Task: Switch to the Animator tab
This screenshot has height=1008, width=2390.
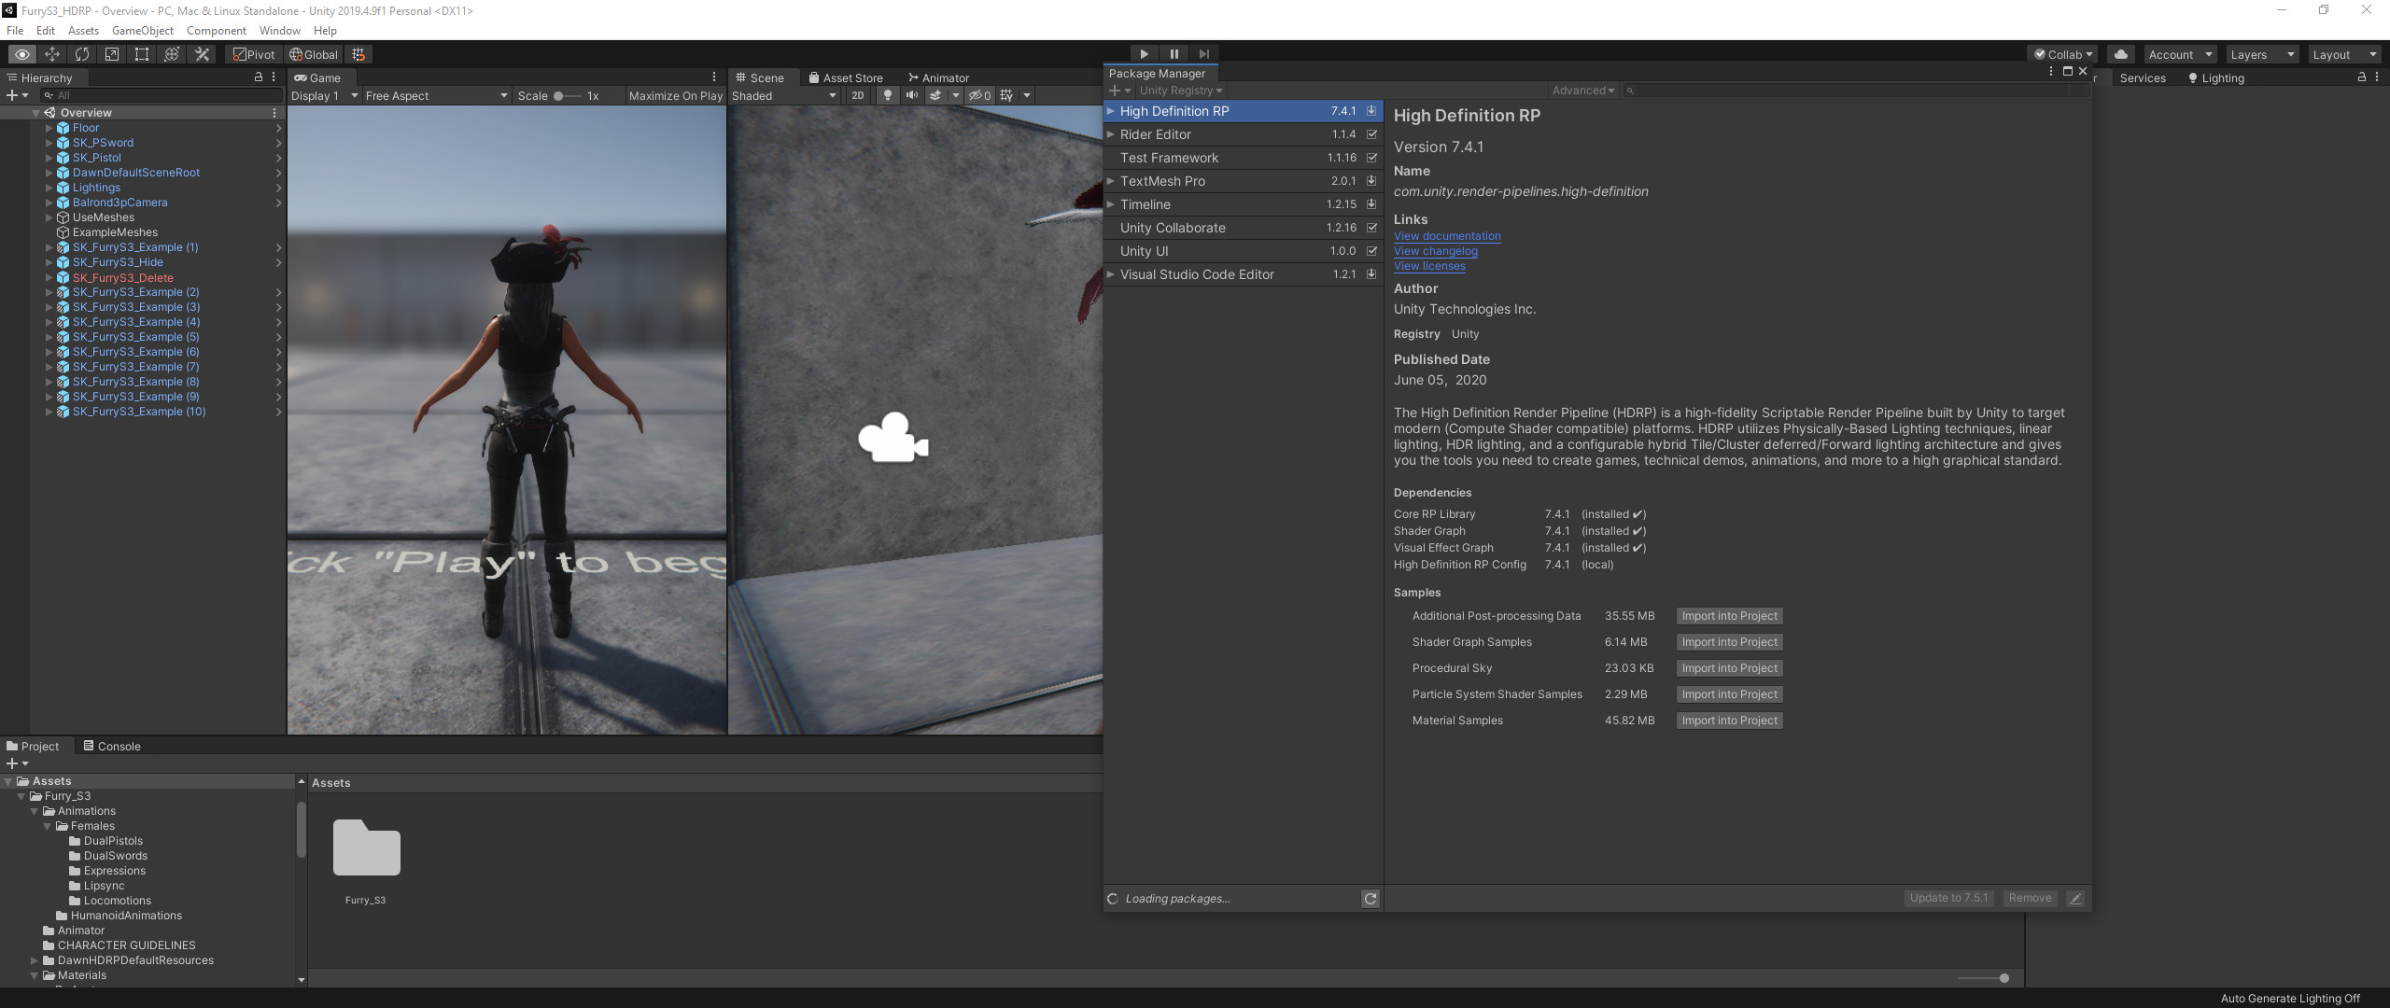Action: click(938, 77)
